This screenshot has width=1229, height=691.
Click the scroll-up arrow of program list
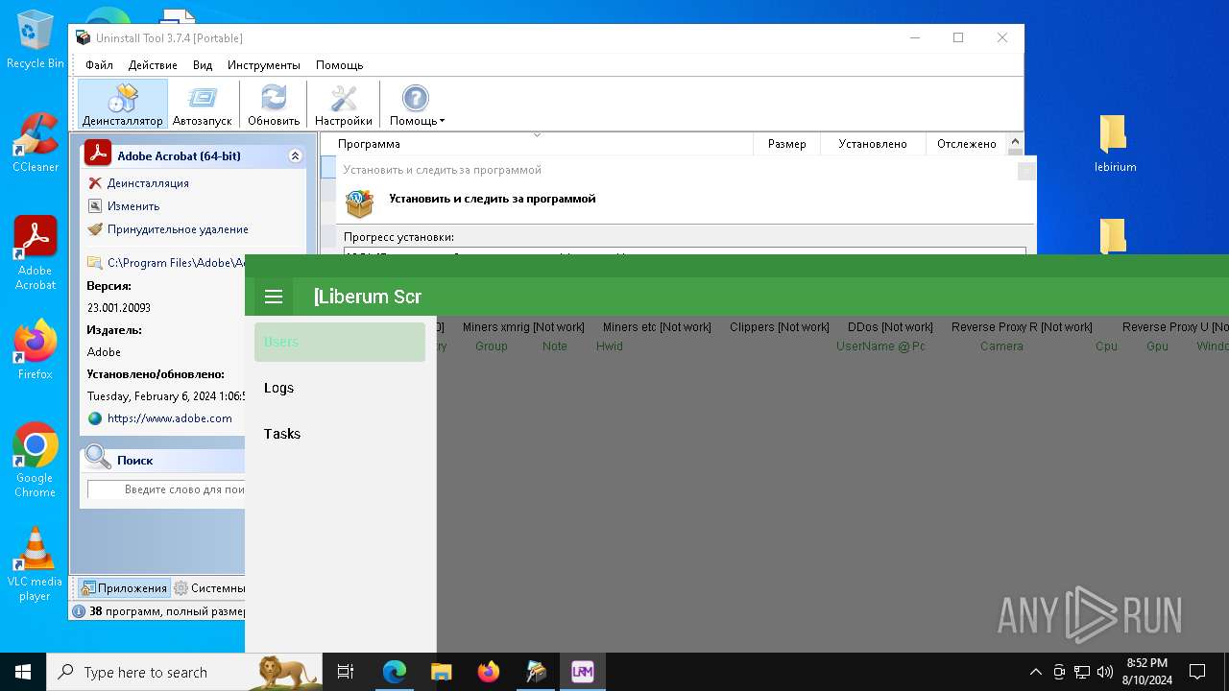pyautogui.click(x=1015, y=144)
